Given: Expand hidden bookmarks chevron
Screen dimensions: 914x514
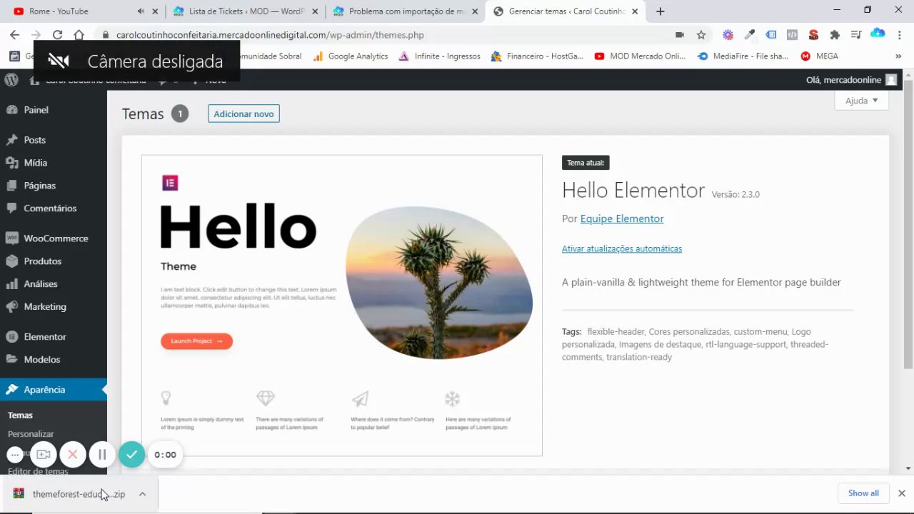Looking at the screenshot, I should [x=898, y=56].
